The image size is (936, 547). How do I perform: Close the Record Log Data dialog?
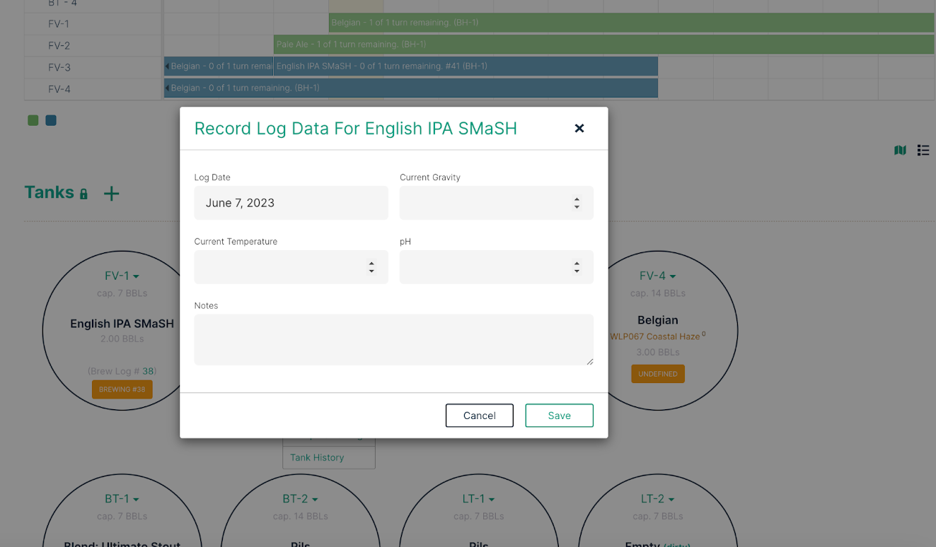click(579, 129)
